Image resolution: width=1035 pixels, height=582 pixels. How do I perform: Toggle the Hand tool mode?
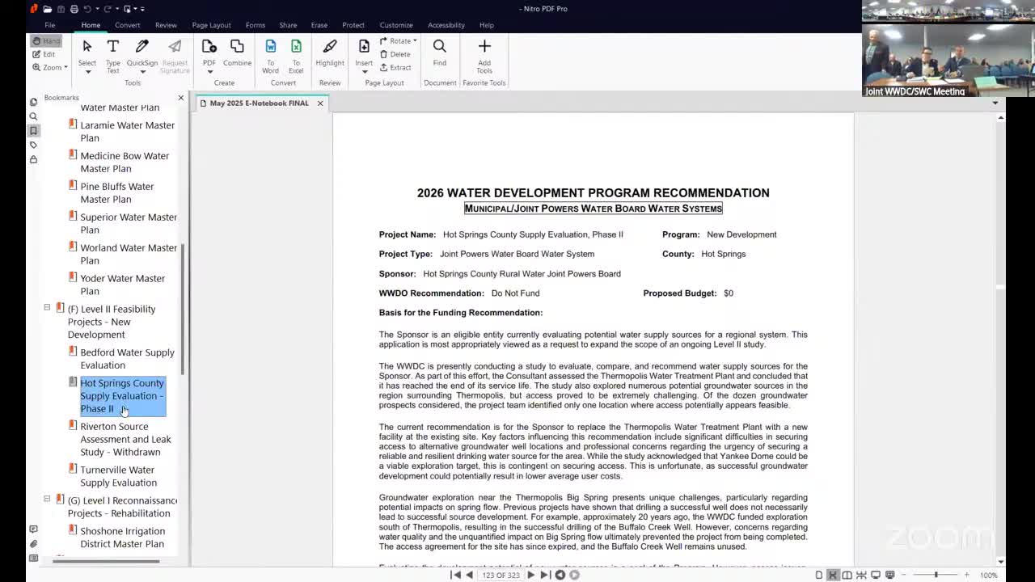point(46,41)
